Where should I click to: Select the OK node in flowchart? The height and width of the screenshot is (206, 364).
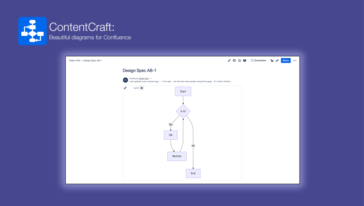[x=171, y=135]
